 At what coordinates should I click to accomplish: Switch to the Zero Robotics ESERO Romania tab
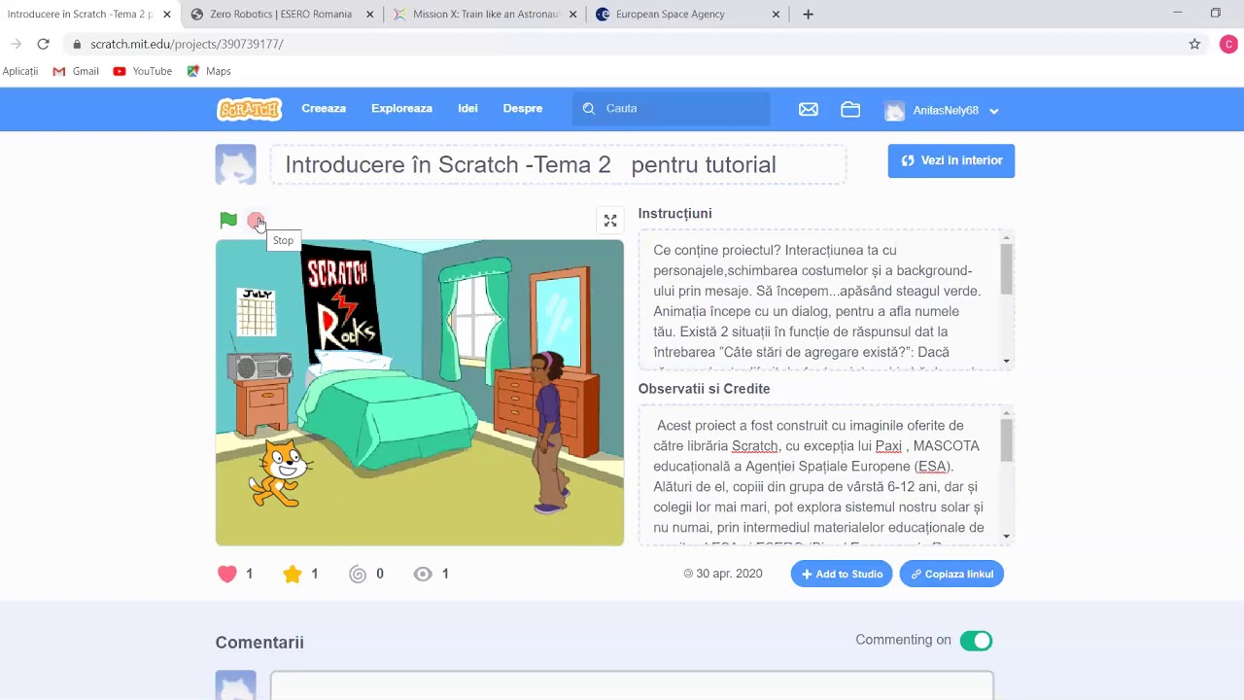282,15
